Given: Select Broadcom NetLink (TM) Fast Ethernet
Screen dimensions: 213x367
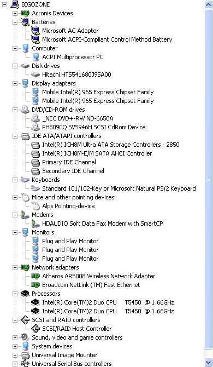Looking at the screenshot, I should pos(91,285).
